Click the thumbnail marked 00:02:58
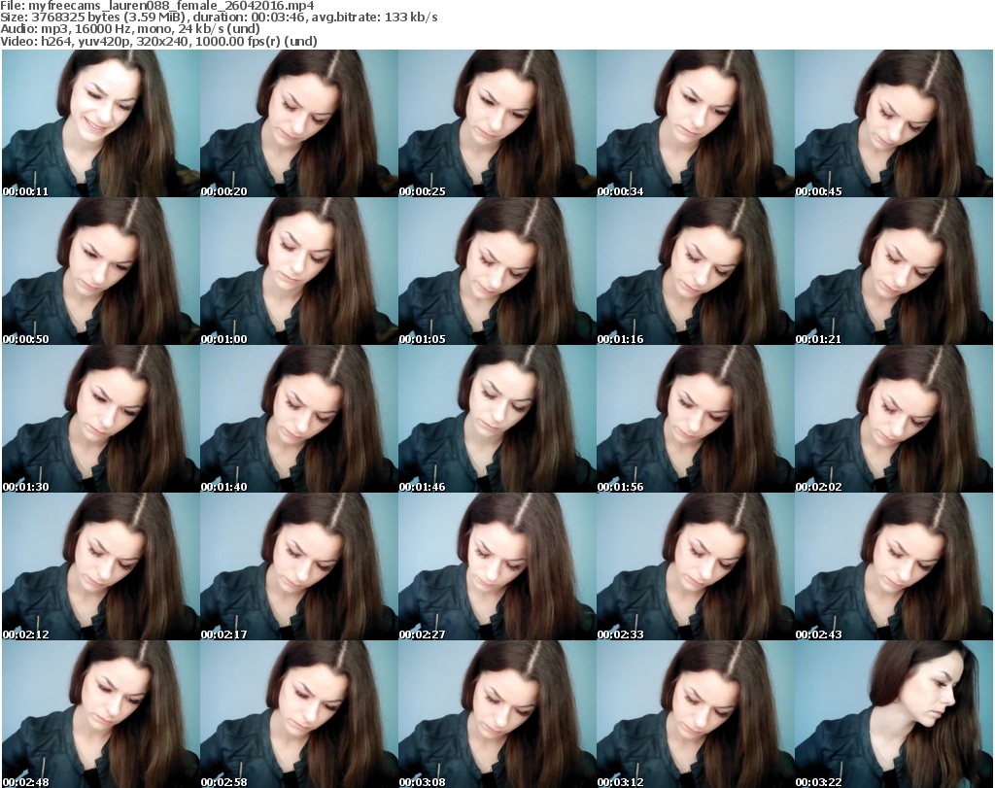The height and width of the screenshot is (788, 995). coord(299,714)
